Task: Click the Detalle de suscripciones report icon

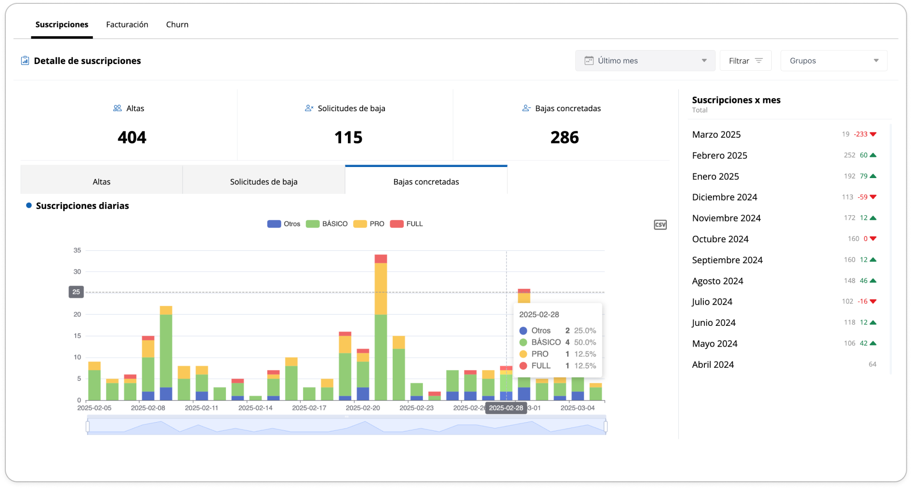Action: (x=25, y=61)
